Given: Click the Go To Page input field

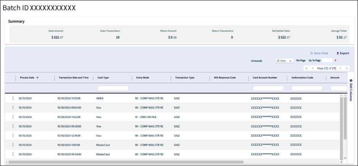Looking at the screenshot, I should coord(327,60).
